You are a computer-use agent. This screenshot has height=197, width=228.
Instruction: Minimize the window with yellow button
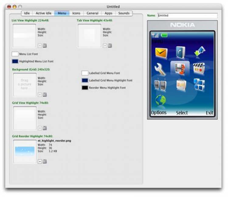15,7
